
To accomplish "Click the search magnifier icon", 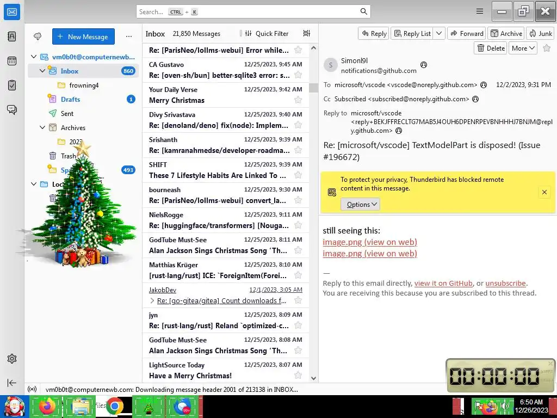I will click(x=363, y=11).
